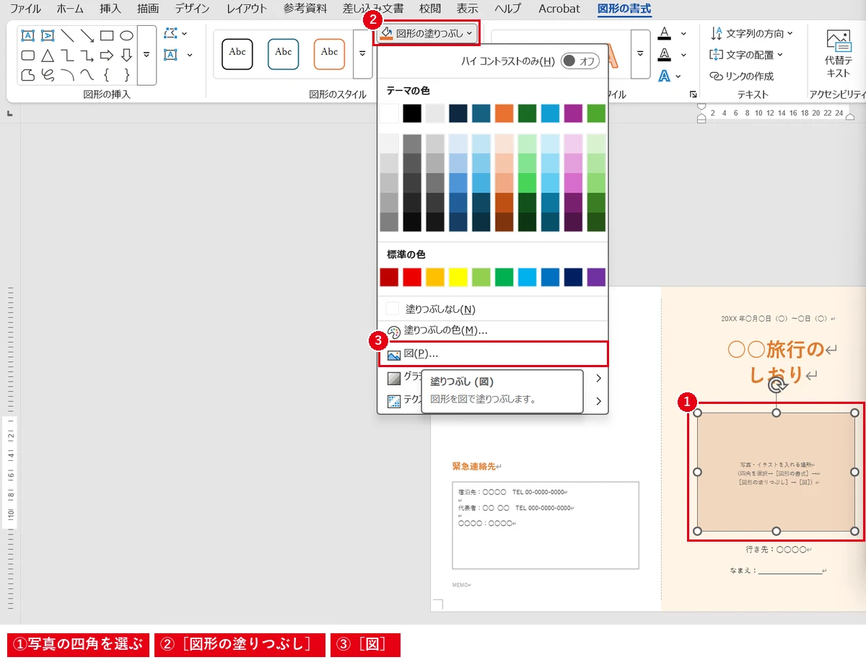Image resolution: width=866 pixels, height=665 pixels.
Task: Expand the shapes gallery more button
Action: coord(146,55)
